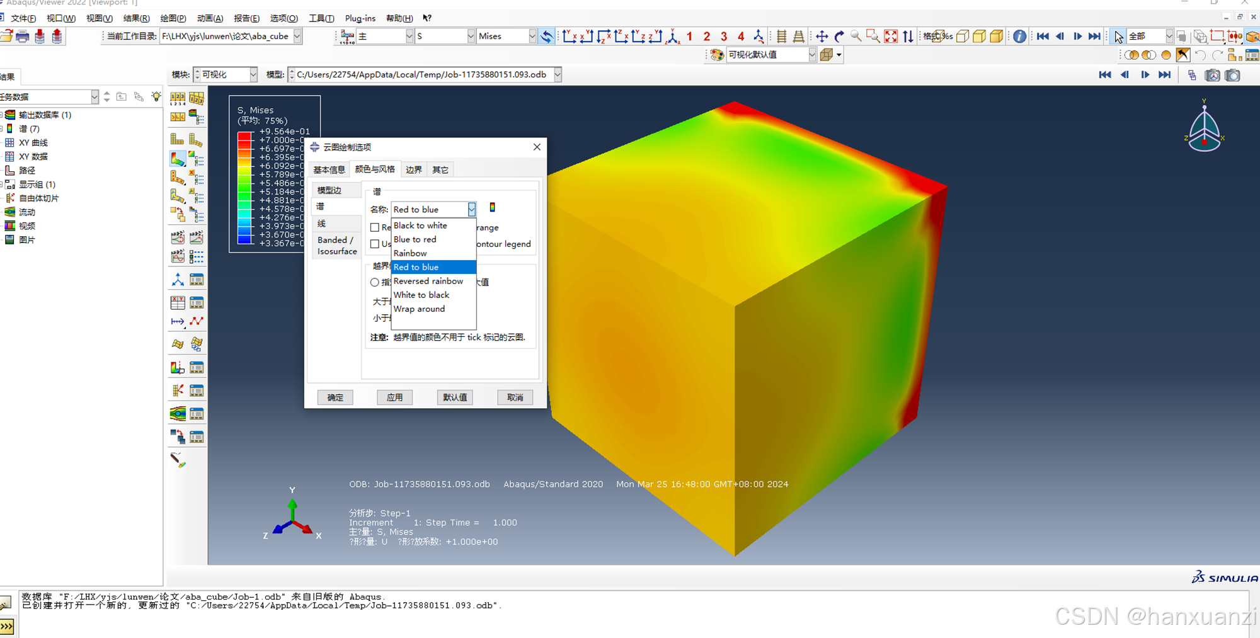Open the Plug-ins menu
The height and width of the screenshot is (638, 1260).
click(360, 18)
